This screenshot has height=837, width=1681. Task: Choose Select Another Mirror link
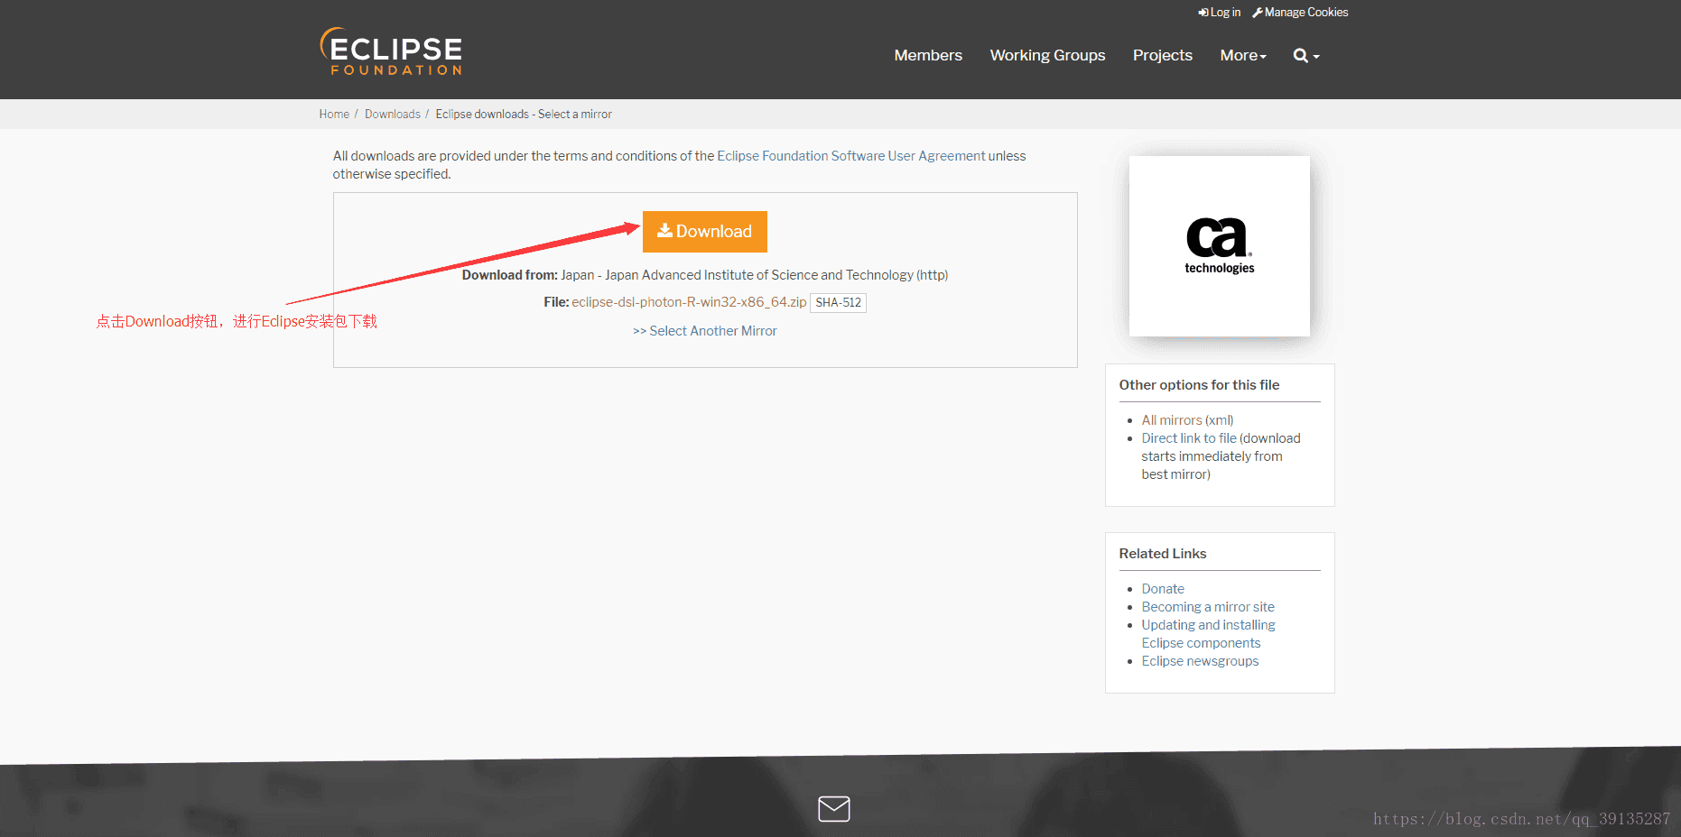coord(705,331)
